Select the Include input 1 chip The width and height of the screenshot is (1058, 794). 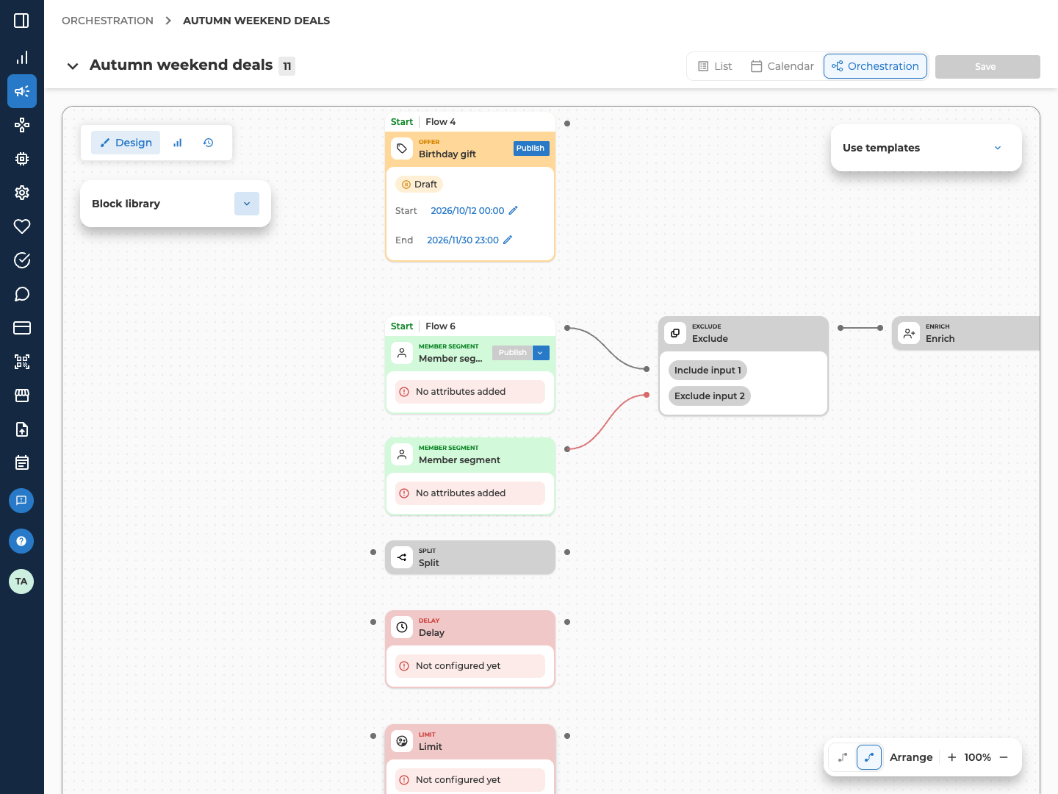point(708,371)
